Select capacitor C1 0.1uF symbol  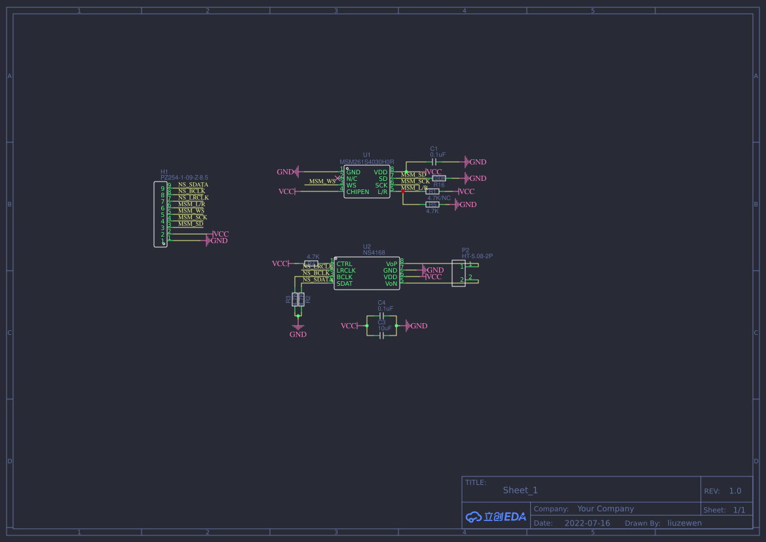point(434,162)
